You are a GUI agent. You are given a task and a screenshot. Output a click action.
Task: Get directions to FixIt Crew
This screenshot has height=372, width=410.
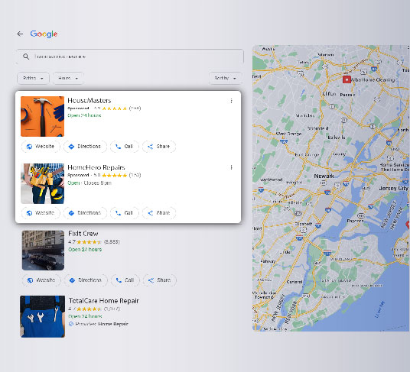click(86, 280)
